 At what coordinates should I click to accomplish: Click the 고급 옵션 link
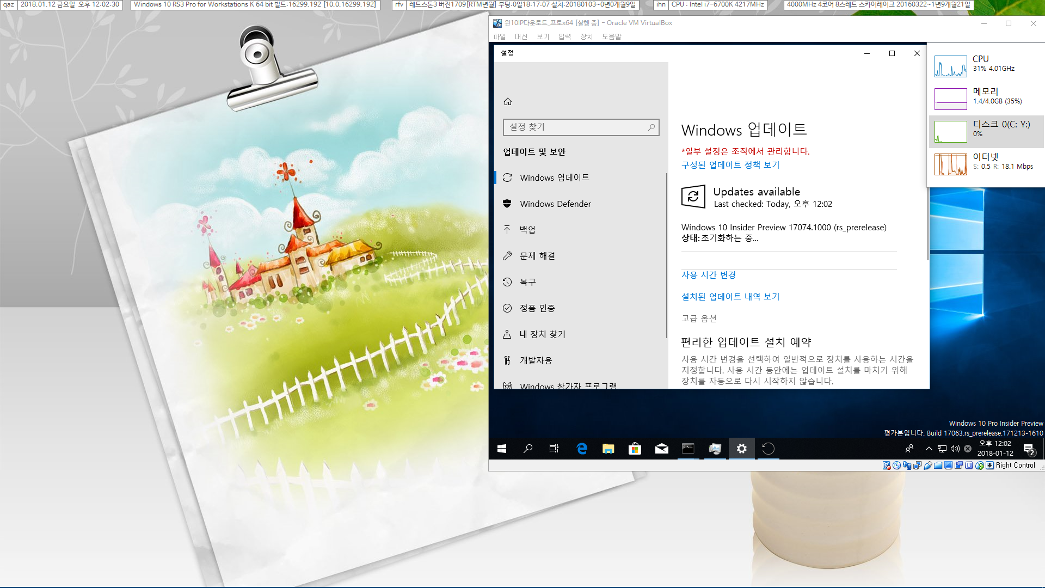pyautogui.click(x=699, y=318)
